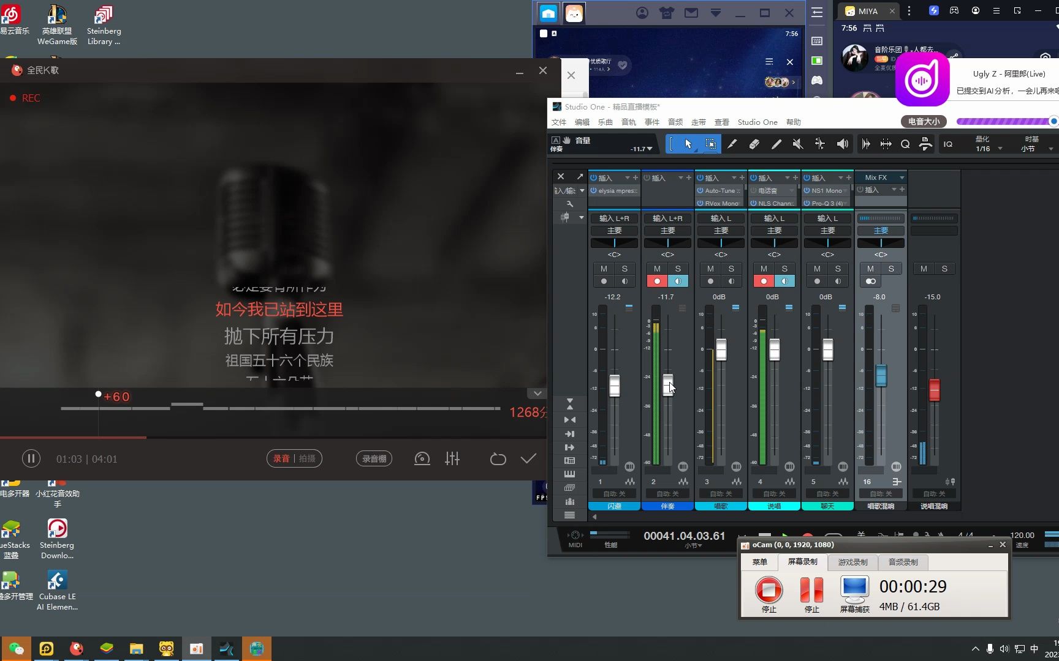Viewport: 1059px width, 661px height.
Task: Open File Explorer from the taskbar
Action: point(136,649)
